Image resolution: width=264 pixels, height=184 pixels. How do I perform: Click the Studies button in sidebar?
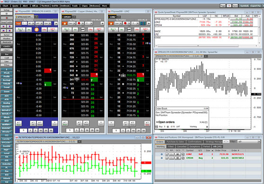coord(7,39)
